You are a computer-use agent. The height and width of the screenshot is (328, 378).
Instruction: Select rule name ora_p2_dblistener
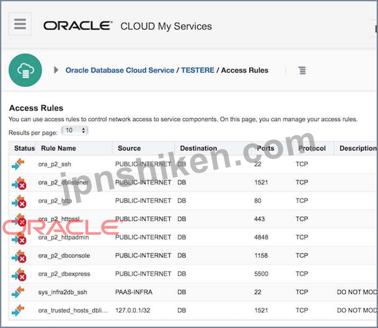click(x=63, y=183)
